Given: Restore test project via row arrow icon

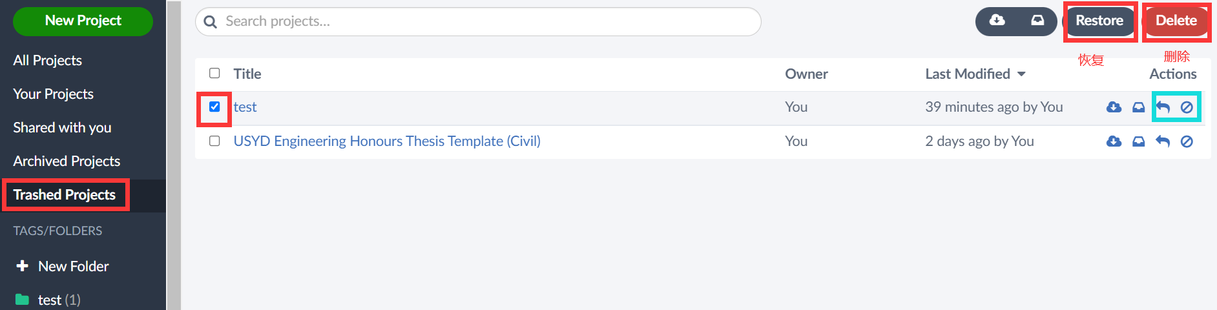Looking at the screenshot, I should (1163, 107).
